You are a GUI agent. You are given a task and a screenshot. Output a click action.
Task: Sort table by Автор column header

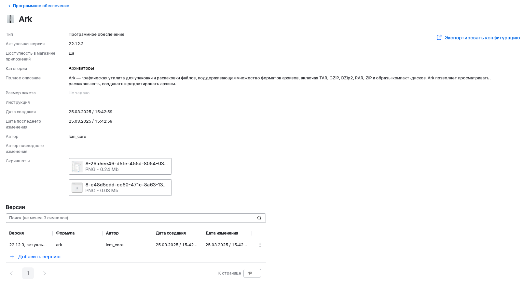(112, 233)
